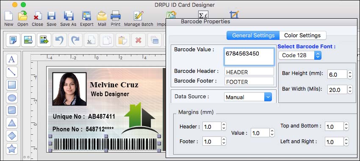Select the Ellipse shape tool
This screenshot has height=161, width=360.
[12, 98]
